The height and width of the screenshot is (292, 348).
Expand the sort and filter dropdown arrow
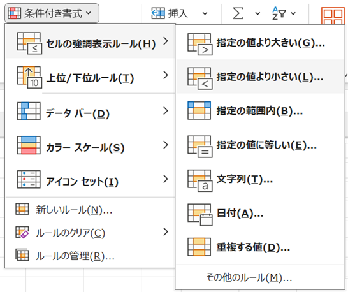(x=293, y=13)
